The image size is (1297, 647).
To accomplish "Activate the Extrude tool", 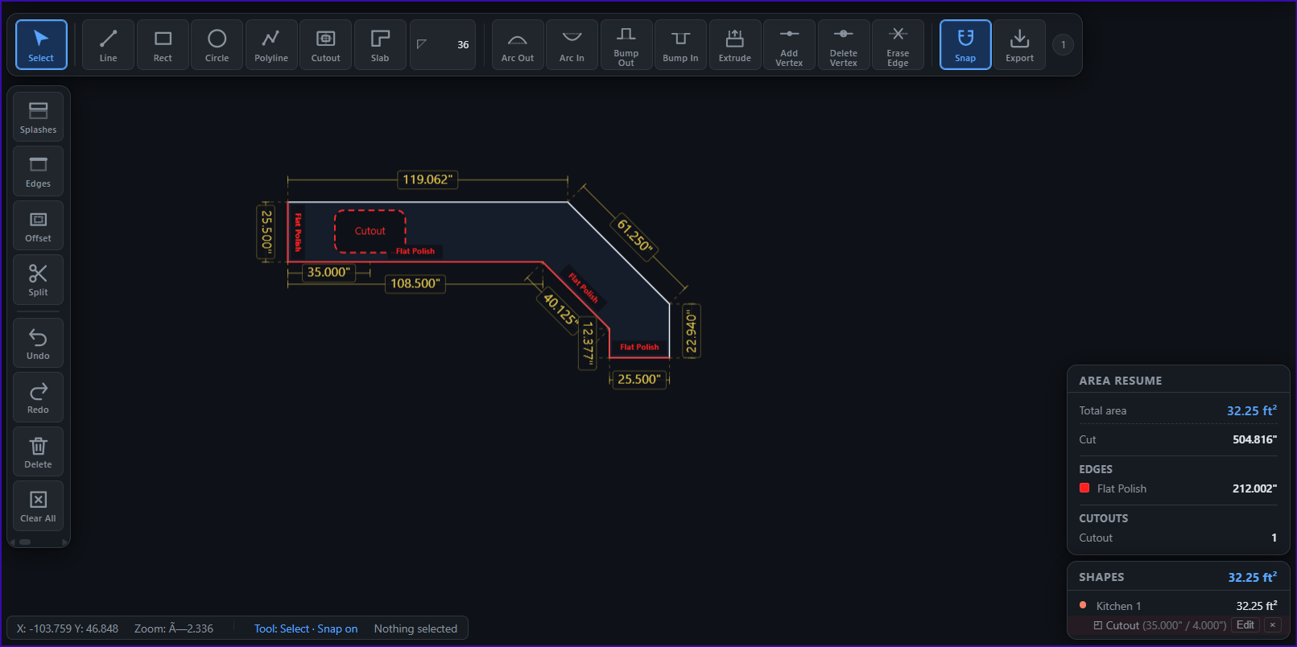I will tap(735, 45).
